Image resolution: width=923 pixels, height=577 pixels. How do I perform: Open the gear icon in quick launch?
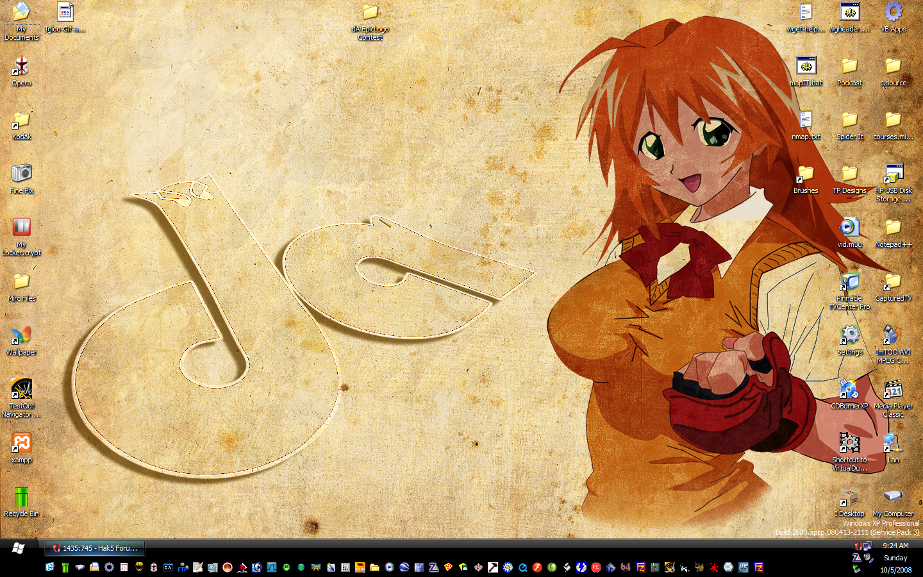point(109,567)
